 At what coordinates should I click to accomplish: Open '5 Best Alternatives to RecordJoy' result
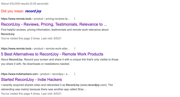click(52, 54)
